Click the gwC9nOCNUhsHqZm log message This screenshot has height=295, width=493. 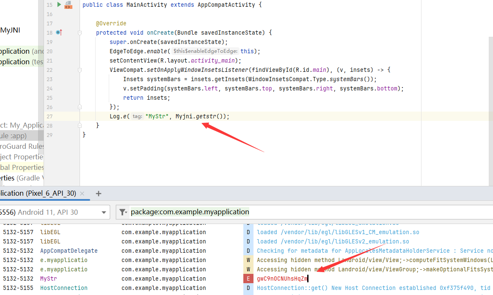[x=282, y=279]
